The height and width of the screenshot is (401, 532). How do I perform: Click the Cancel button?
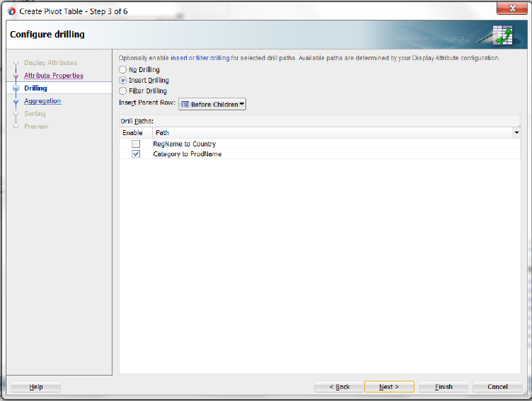(497, 387)
